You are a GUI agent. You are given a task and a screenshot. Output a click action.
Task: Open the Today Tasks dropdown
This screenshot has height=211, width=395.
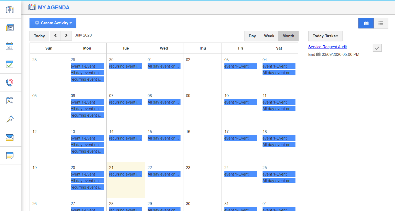click(325, 36)
